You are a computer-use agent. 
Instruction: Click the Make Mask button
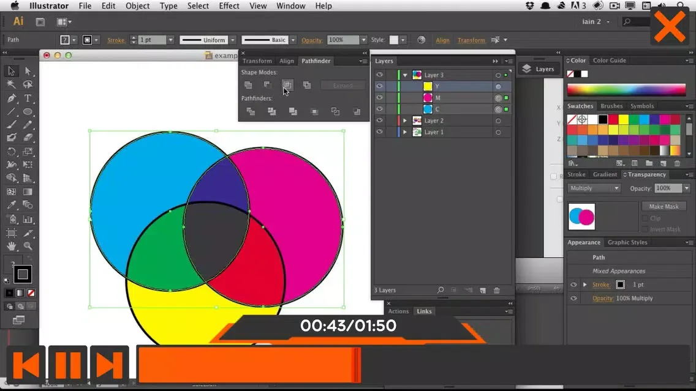pos(664,207)
